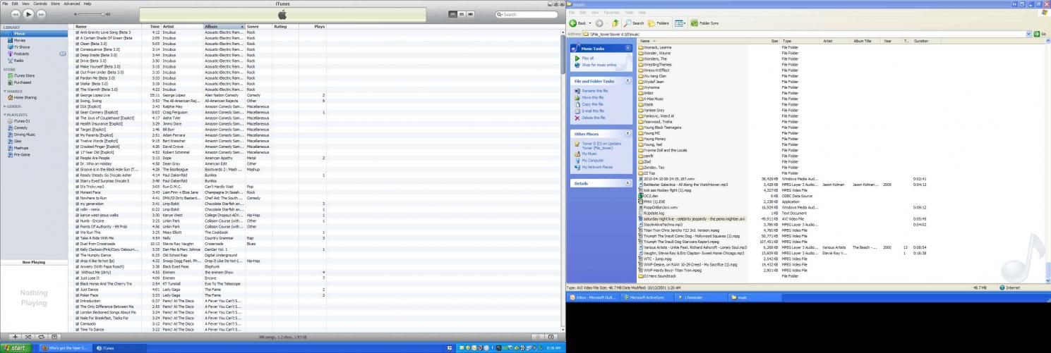Uncheck the 'People Are People' song checkbox

coord(78,158)
